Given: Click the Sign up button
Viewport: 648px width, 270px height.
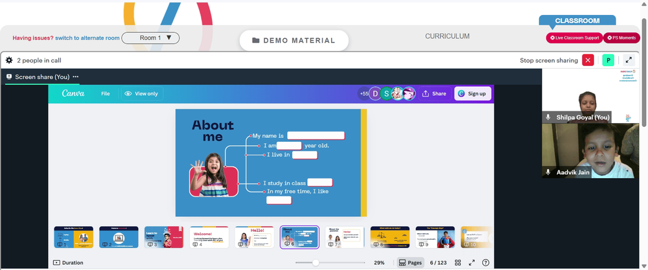Looking at the screenshot, I should (x=473, y=94).
